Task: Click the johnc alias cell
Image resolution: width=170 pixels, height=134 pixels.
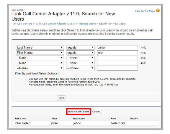Action: pyautogui.click(x=55, y=123)
